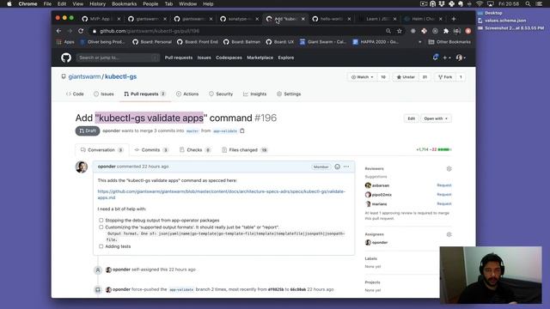Image resolution: width=550 pixels, height=309 pixels.
Task: Click the address bar search magnifier icon
Action: [x=388, y=31]
